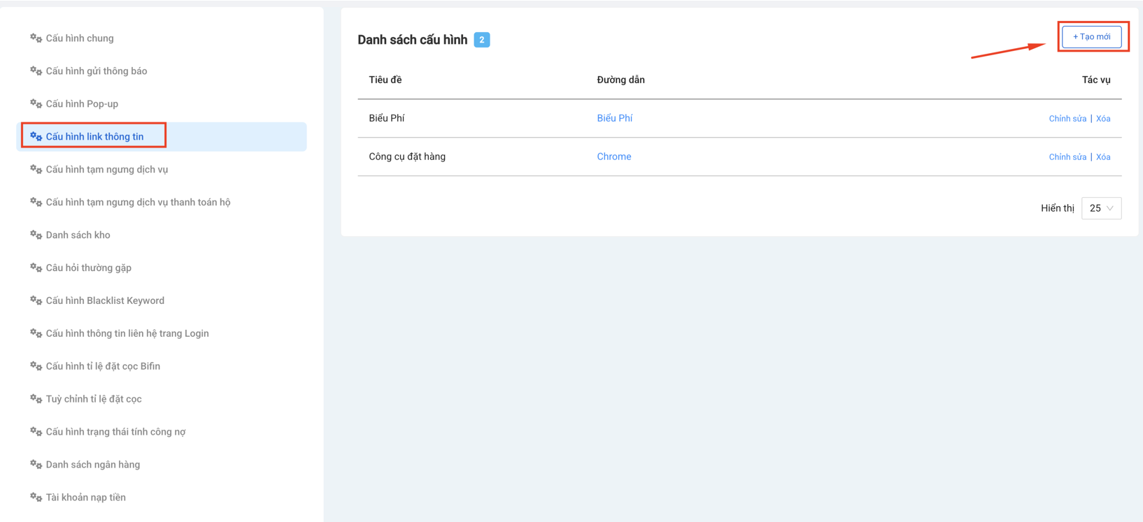The width and height of the screenshot is (1143, 522).
Task: Open the Chrome link for Công cụ đặt hàng
Action: pos(613,157)
